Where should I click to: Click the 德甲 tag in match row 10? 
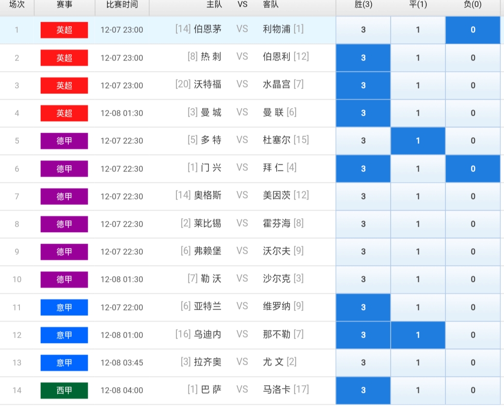pos(64,280)
